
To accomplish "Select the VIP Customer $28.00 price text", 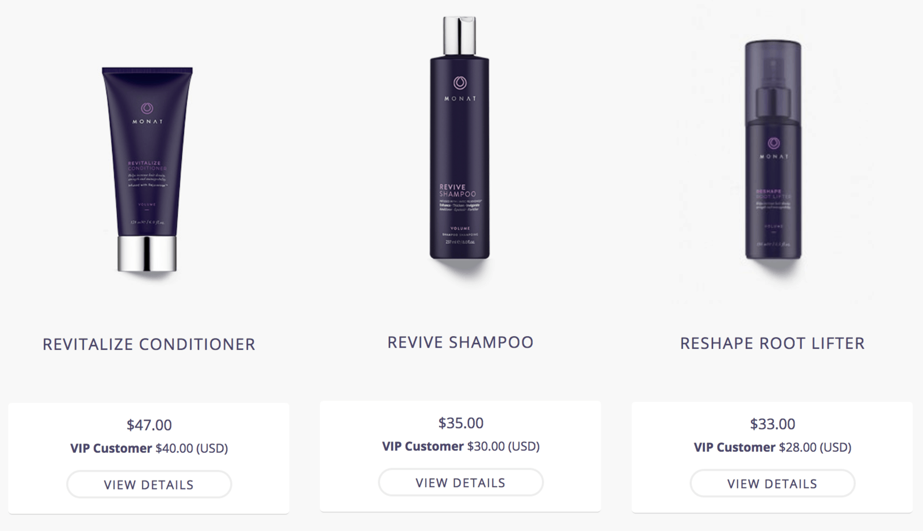I will tap(772, 448).
